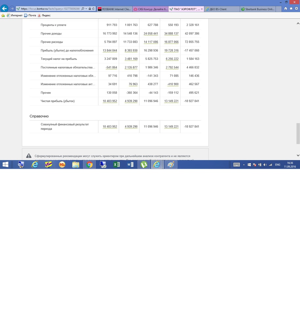Click the Справочно section heading
The height and width of the screenshot is (329, 300).
(x=39, y=116)
